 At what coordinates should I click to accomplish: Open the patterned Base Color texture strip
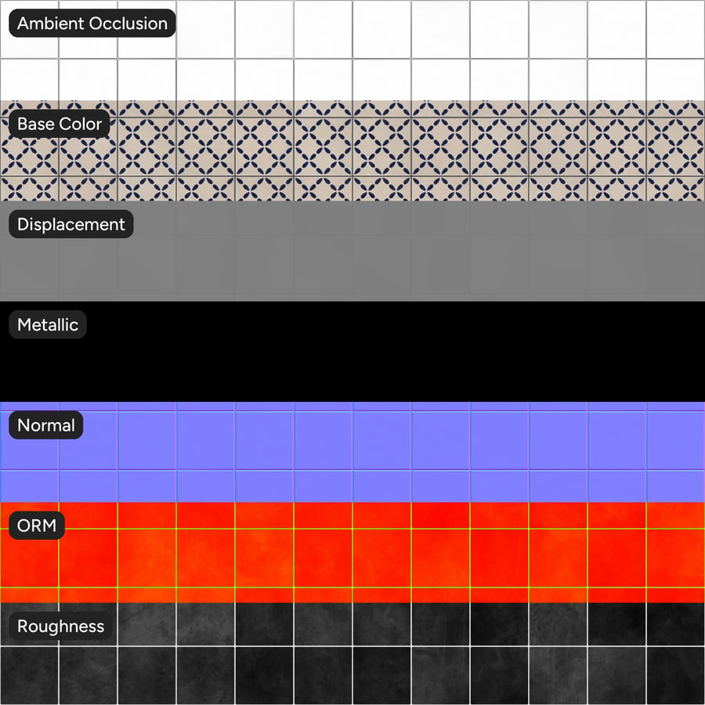pyautogui.click(x=352, y=151)
